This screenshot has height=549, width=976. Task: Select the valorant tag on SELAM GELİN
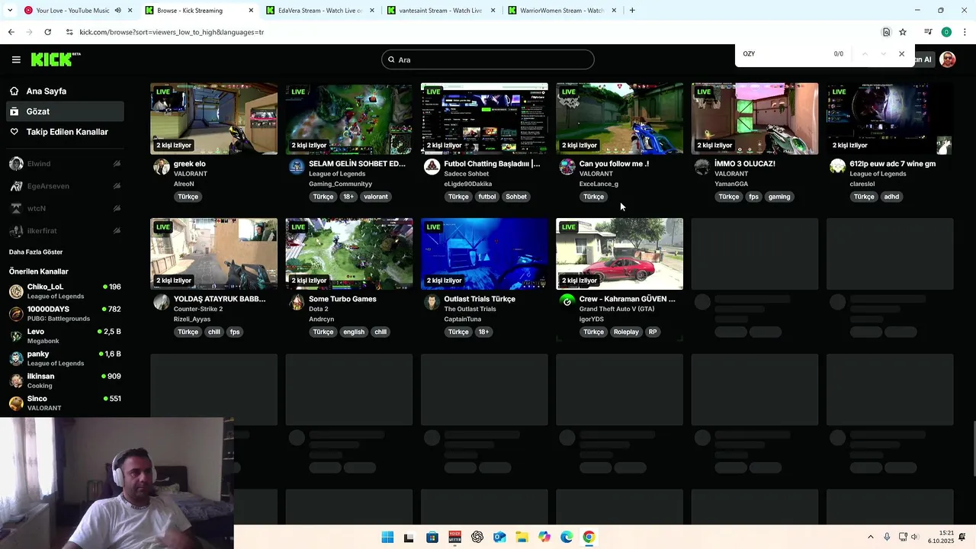click(x=376, y=197)
